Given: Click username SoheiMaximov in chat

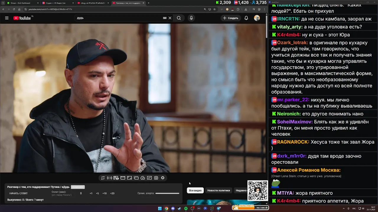Looking at the screenshot, I should click(x=295, y=122).
